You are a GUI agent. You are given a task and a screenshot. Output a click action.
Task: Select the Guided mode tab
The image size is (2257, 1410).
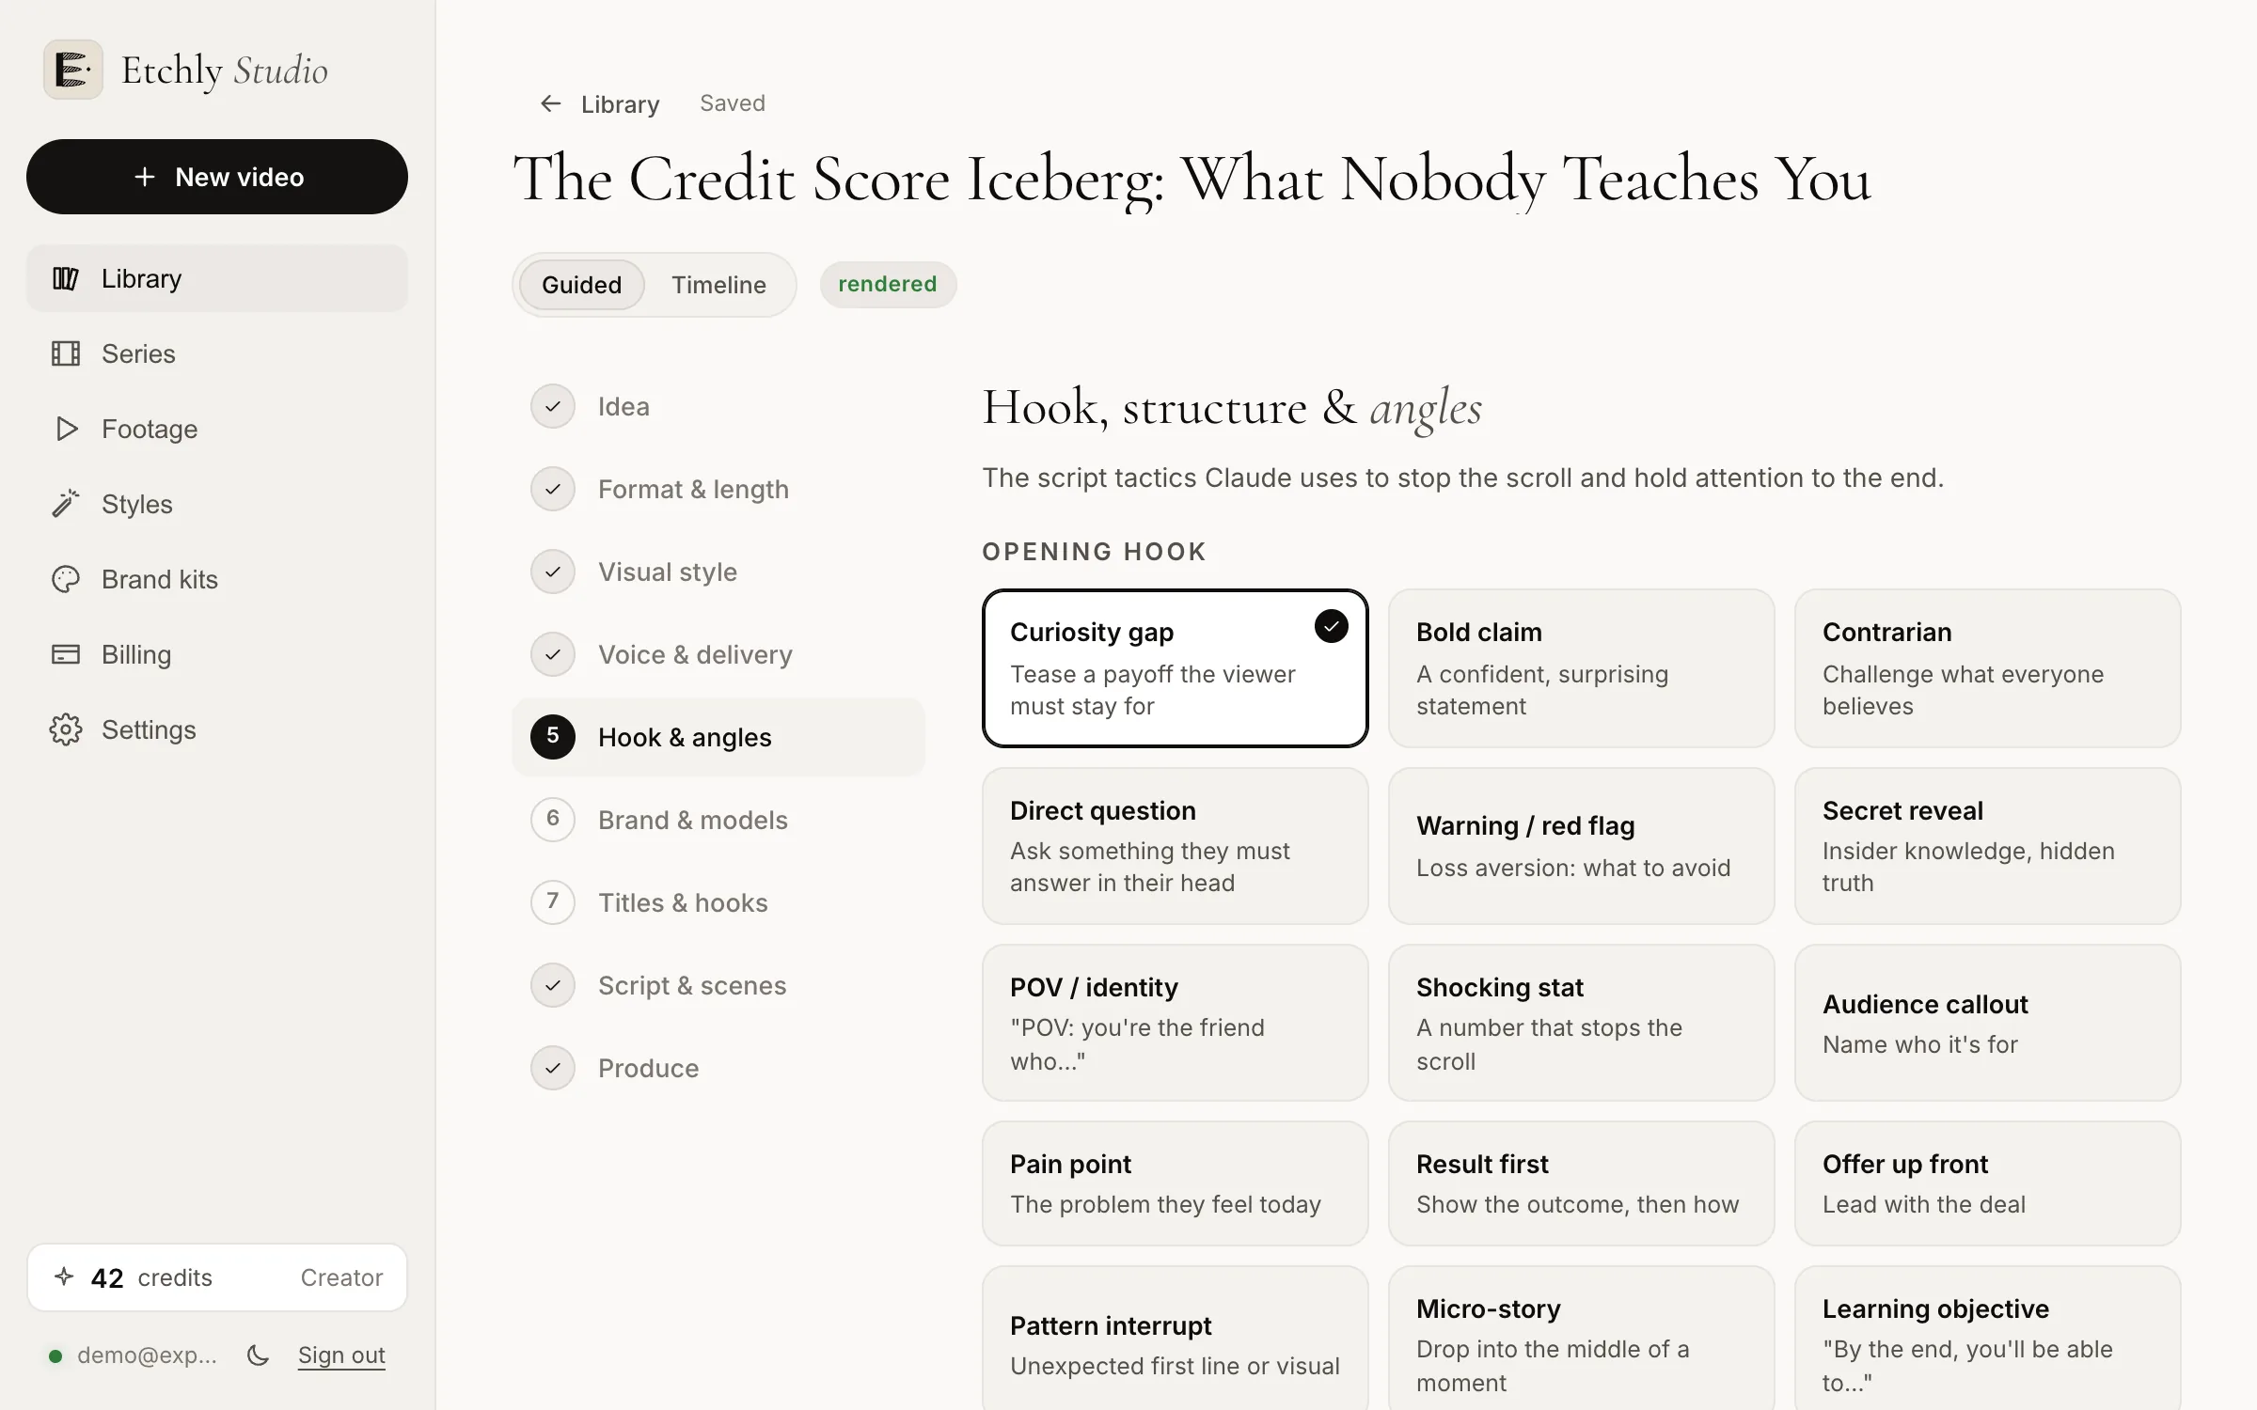click(x=581, y=285)
